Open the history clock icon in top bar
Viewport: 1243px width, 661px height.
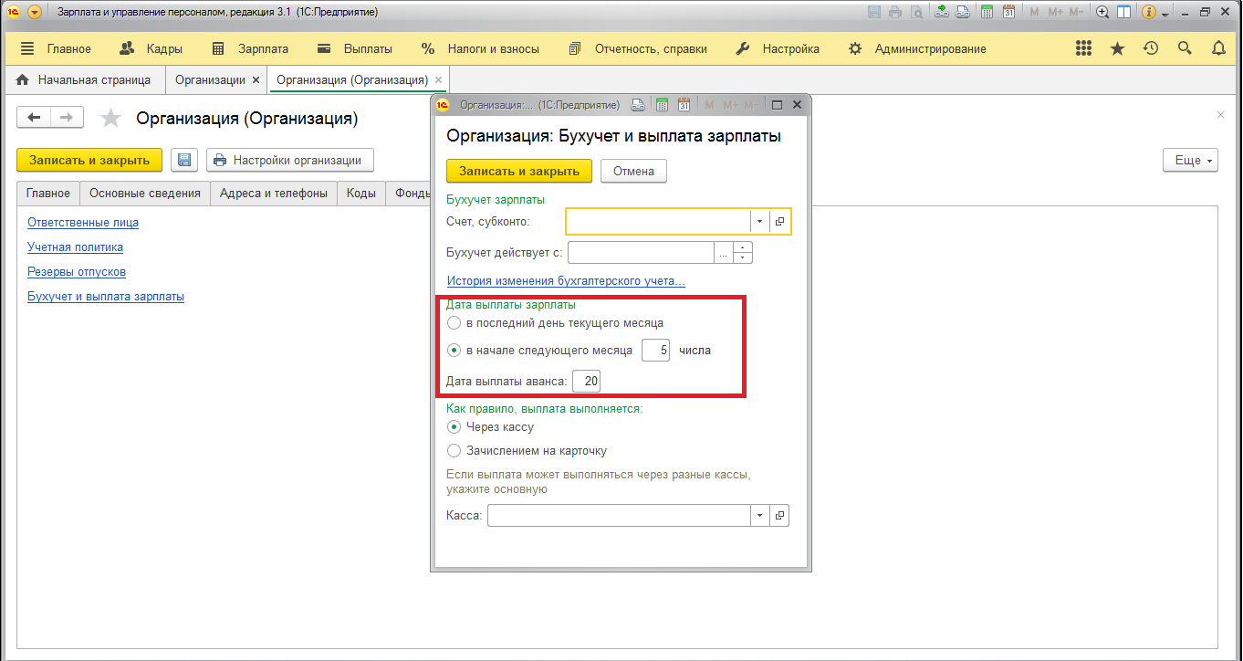[1151, 48]
